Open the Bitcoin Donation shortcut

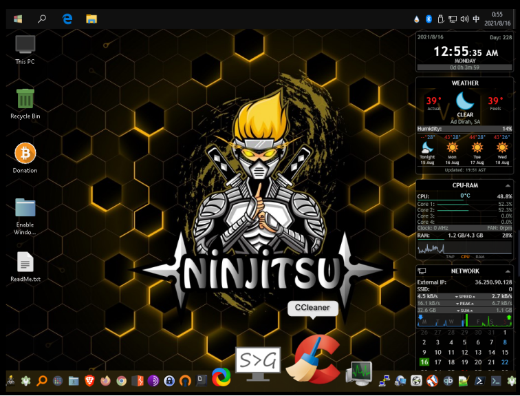tap(25, 158)
